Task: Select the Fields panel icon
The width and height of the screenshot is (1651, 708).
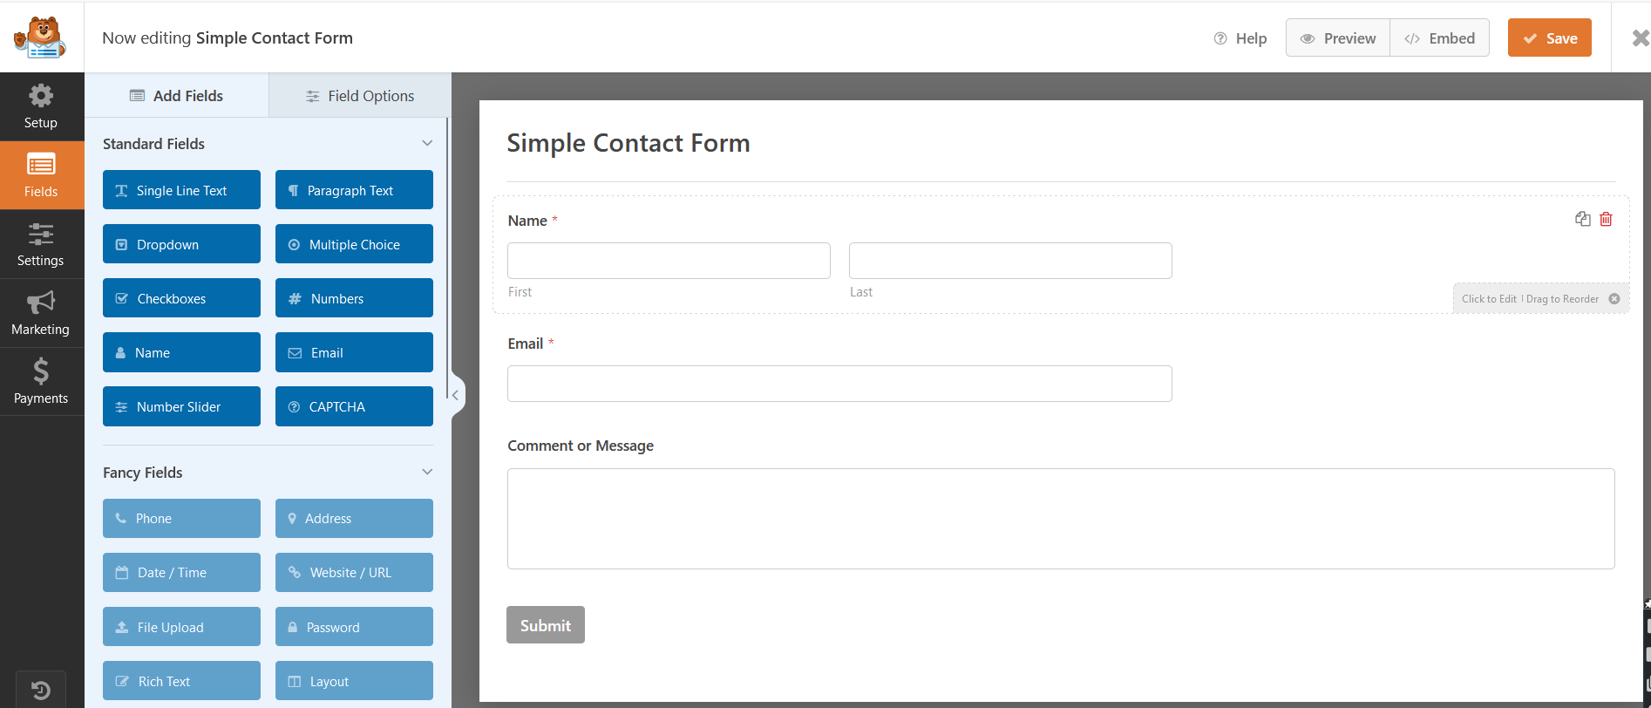Action: click(41, 174)
